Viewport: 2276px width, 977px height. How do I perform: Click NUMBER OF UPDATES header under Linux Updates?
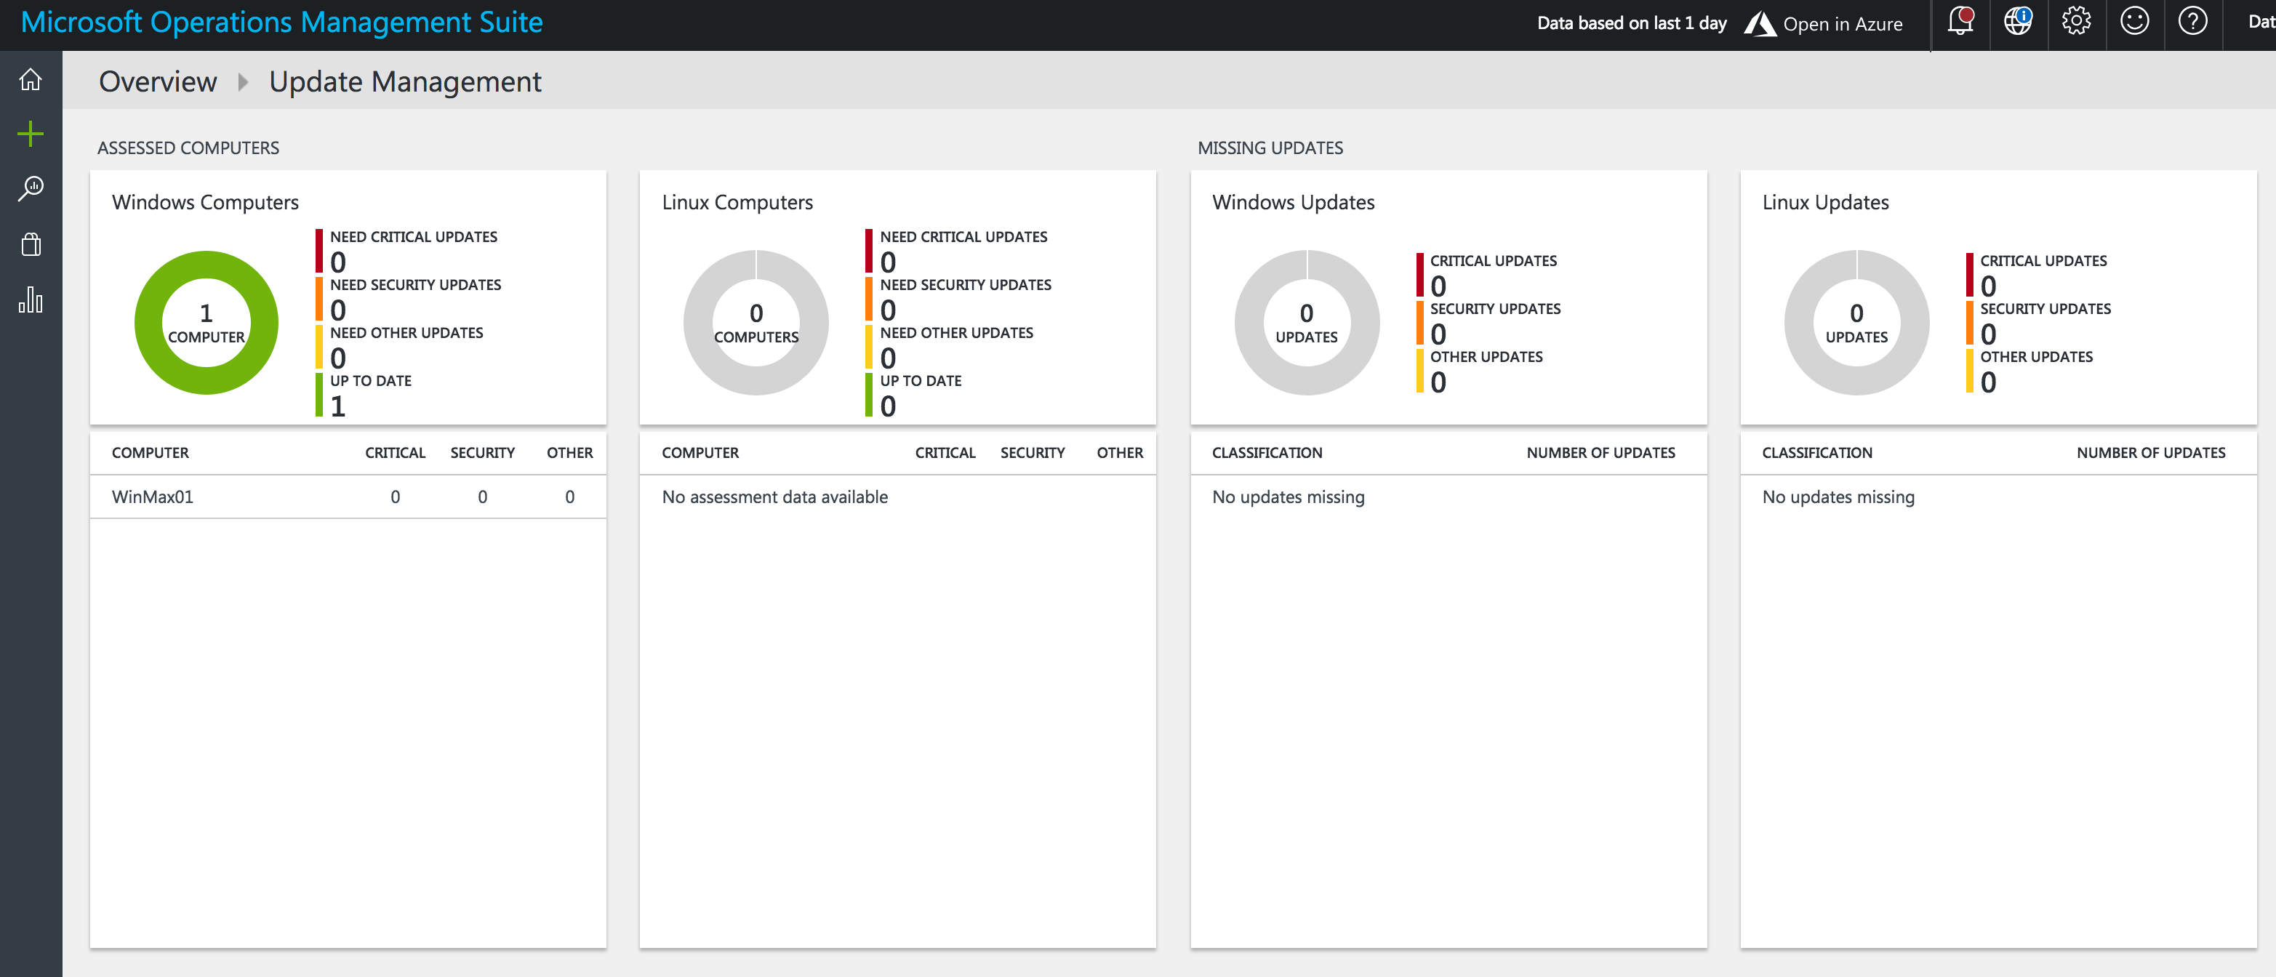2150,452
